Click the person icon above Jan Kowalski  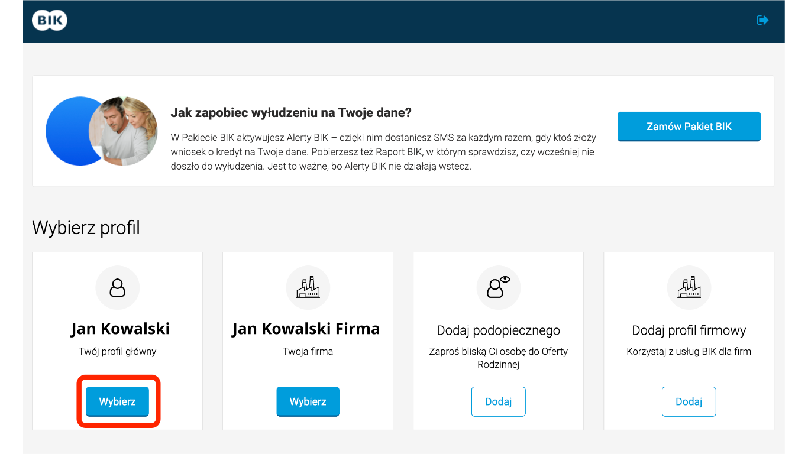(x=118, y=288)
